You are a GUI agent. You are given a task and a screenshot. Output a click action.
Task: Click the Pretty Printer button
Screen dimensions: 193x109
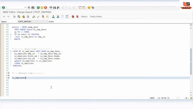click(96, 17)
